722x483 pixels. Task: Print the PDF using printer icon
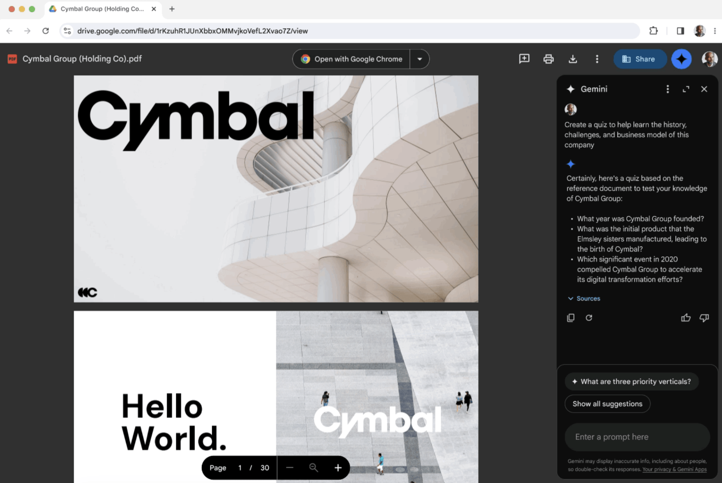click(x=548, y=59)
